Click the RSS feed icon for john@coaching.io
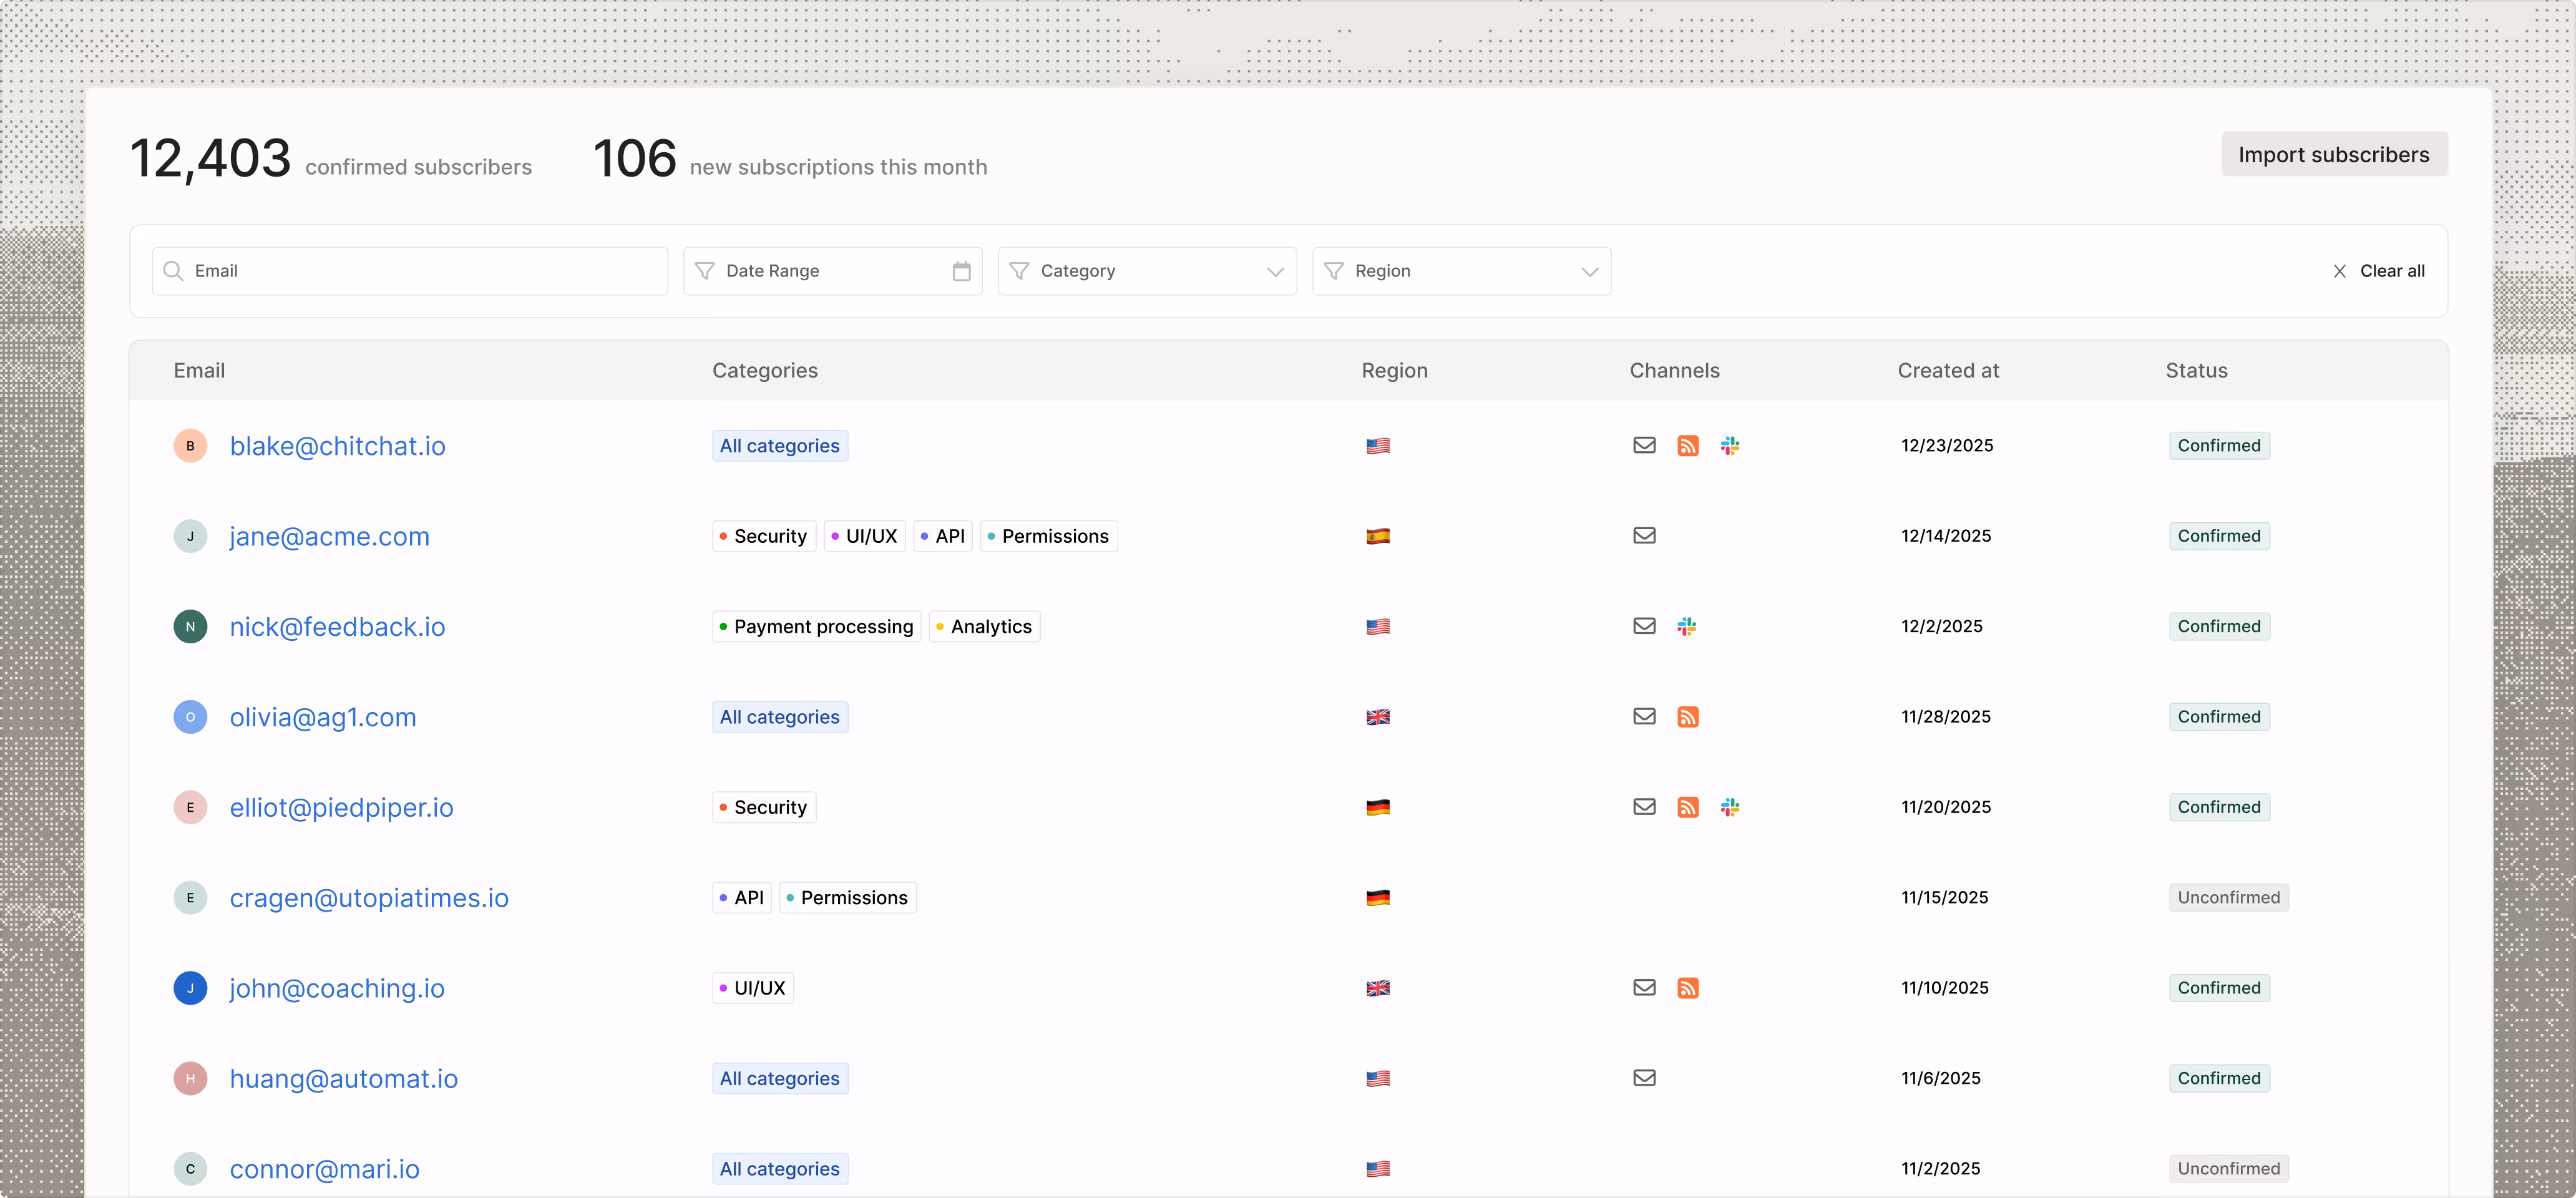 click(1688, 987)
